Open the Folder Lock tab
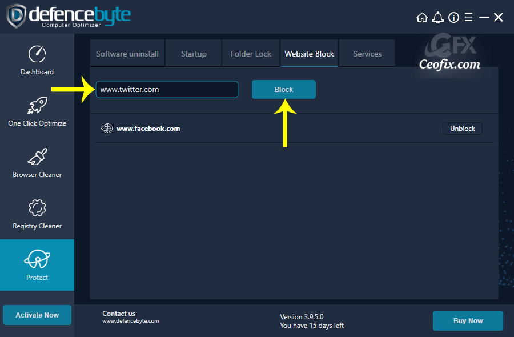This screenshot has height=337, width=514. (251, 54)
